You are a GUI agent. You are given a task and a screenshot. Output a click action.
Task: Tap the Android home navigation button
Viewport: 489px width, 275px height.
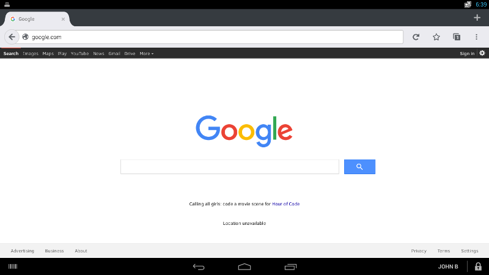coord(244,266)
